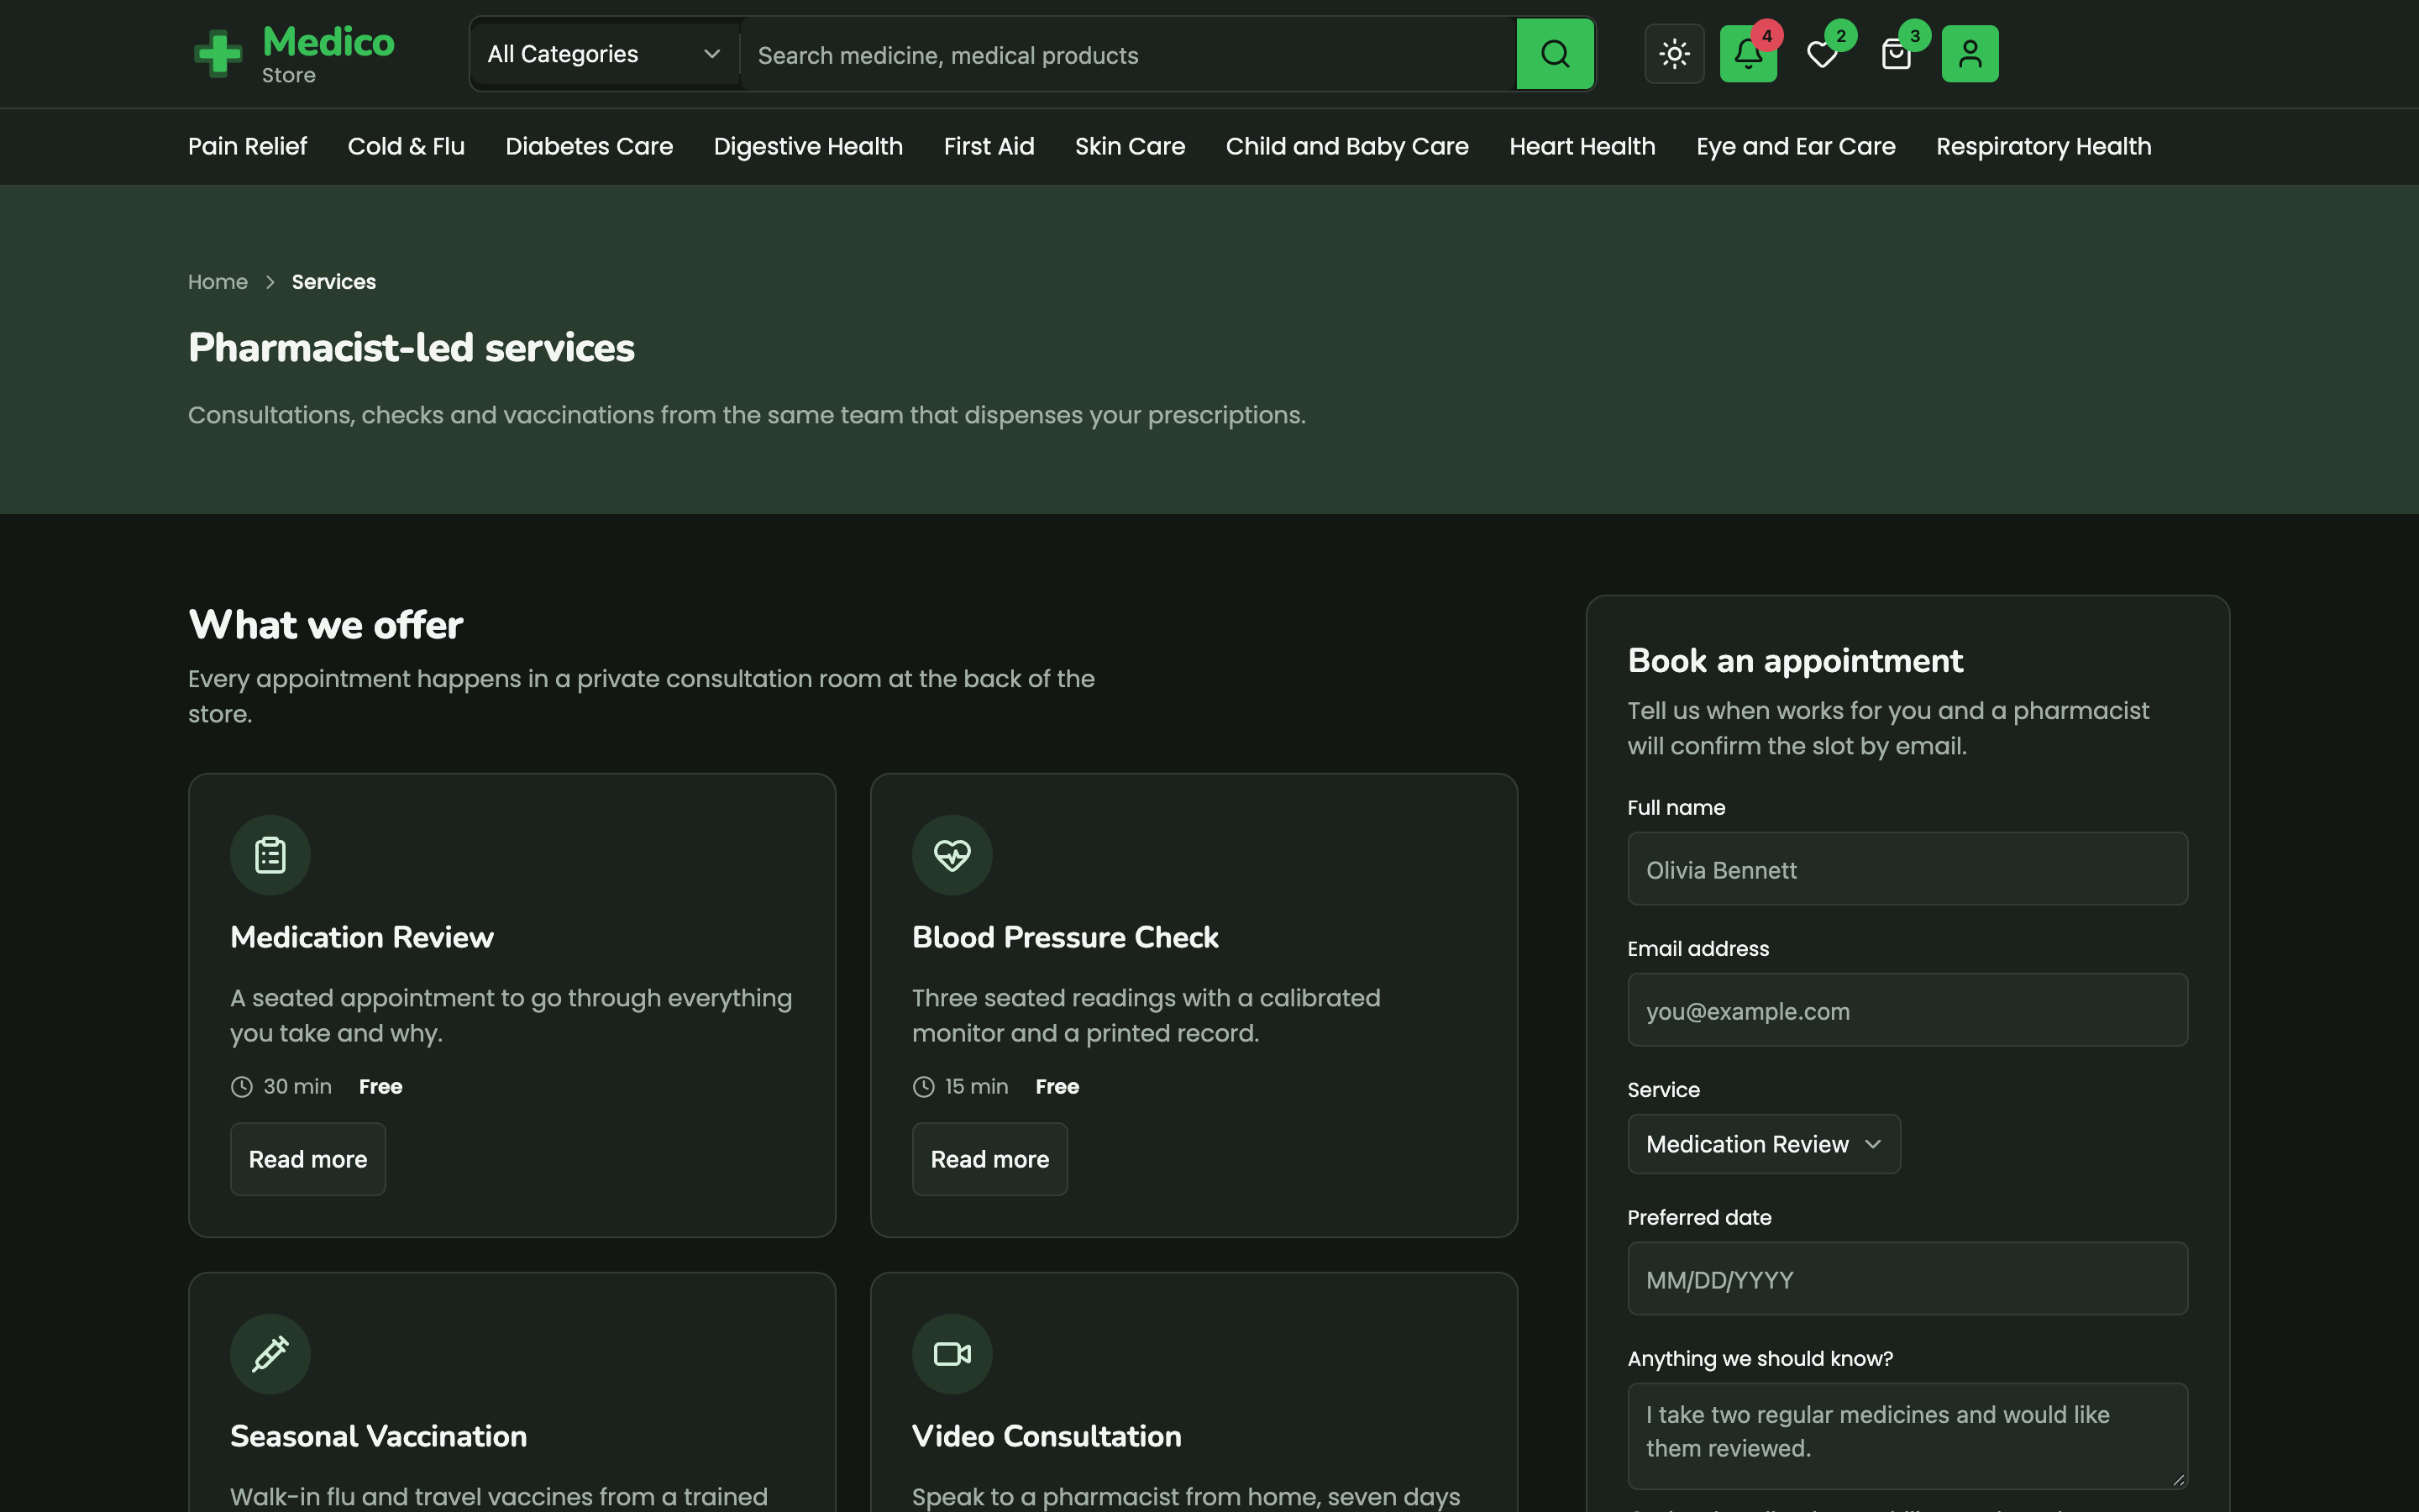Click the Blood Pressure Check title

pos(1064,937)
